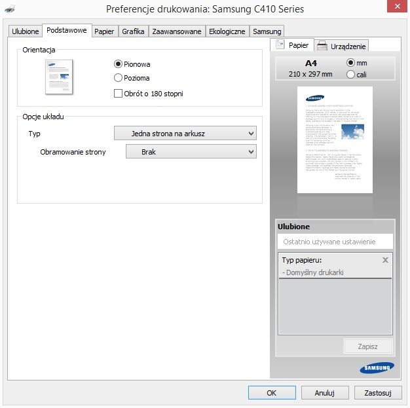Click the A4 210 x 297 mm paper size label
This screenshot has height=408, width=410.
tap(310, 69)
